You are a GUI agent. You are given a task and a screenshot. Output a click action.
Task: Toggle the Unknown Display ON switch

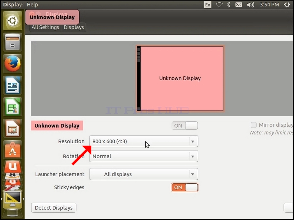click(185, 126)
